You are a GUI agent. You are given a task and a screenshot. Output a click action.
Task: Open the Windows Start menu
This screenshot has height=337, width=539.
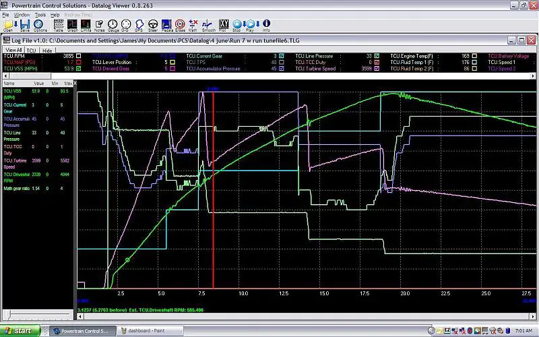pyautogui.click(x=20, y=331)
